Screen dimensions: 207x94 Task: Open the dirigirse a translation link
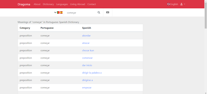coord(87,80)
